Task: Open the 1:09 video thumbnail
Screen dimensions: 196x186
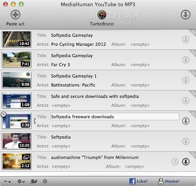Action: click(16, 100)
